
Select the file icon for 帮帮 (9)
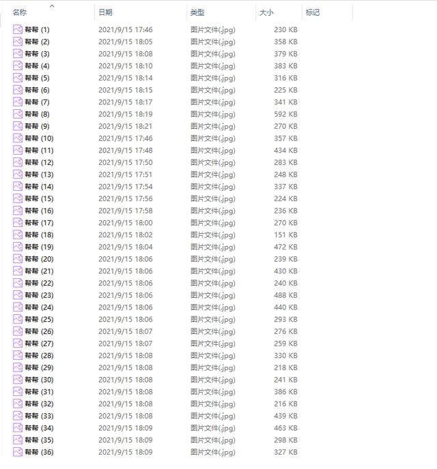point(18,126)
